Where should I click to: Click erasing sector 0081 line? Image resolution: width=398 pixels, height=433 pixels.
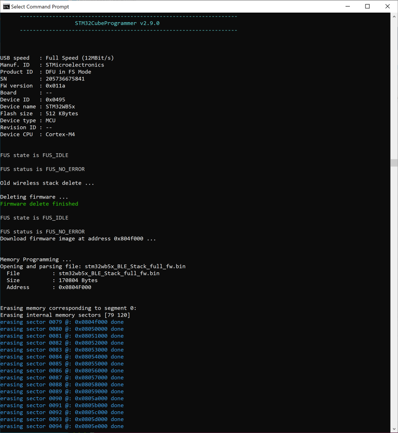coord(62,336)
